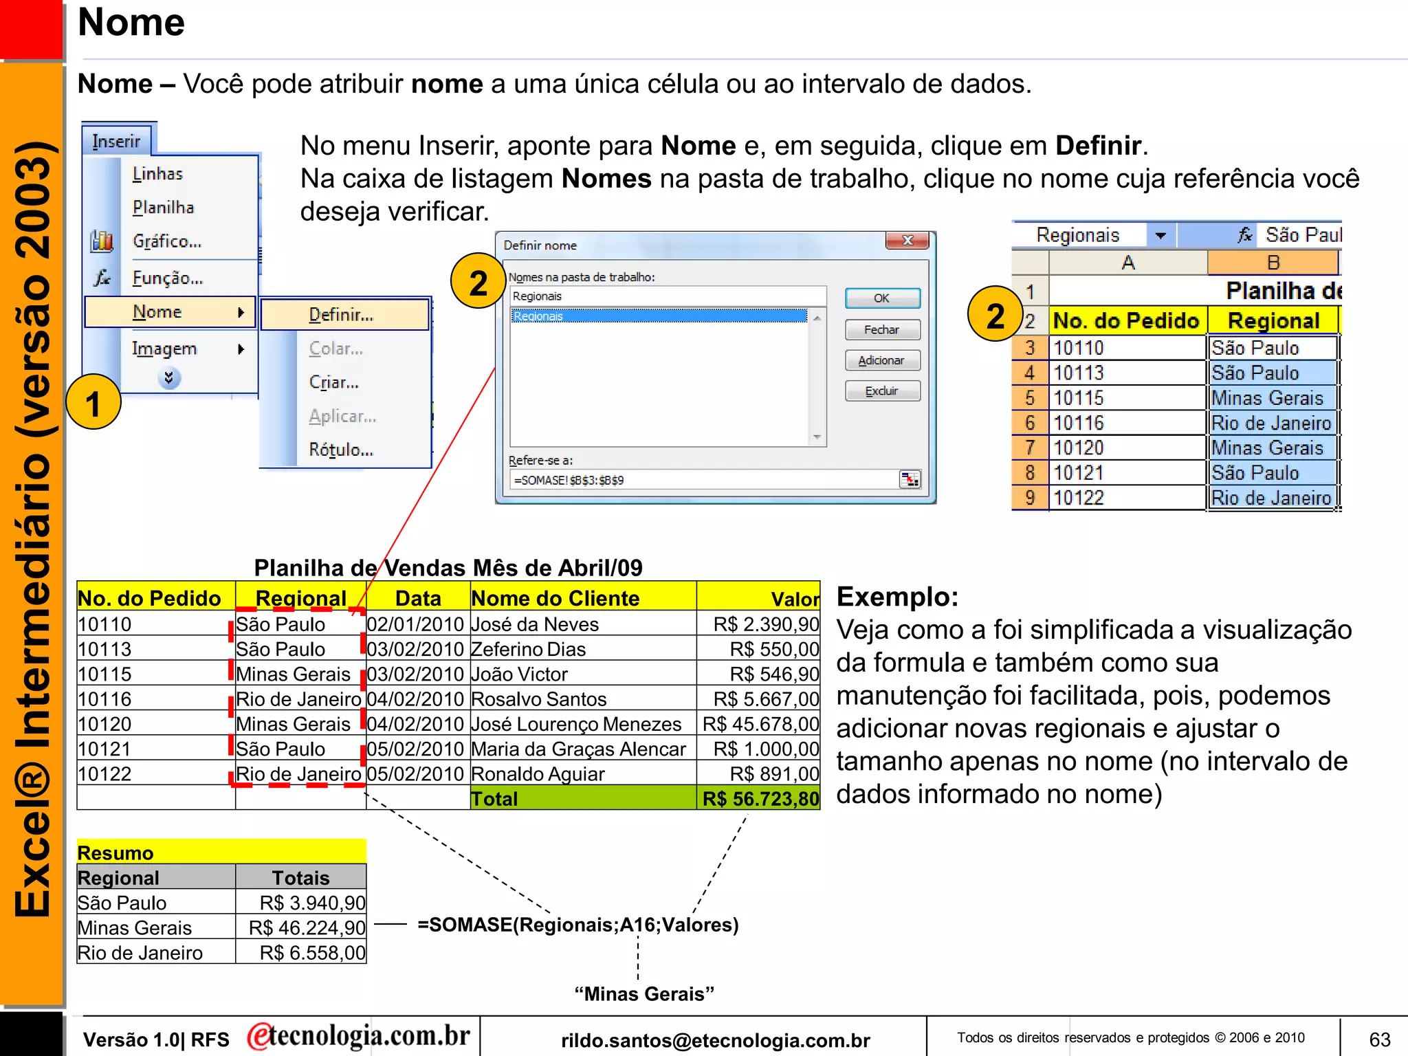
Task: Click Rosalvo Santos client cell
Action: pyautogui.click(x=583, y=699)
